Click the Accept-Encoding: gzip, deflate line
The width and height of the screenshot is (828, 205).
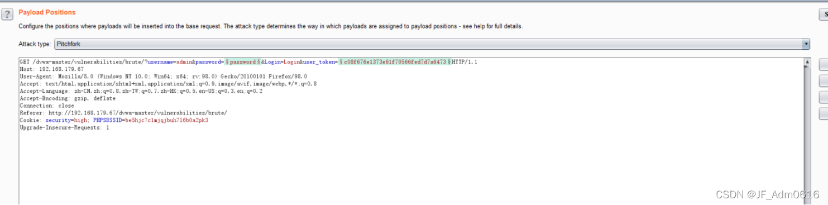(68, 98)
